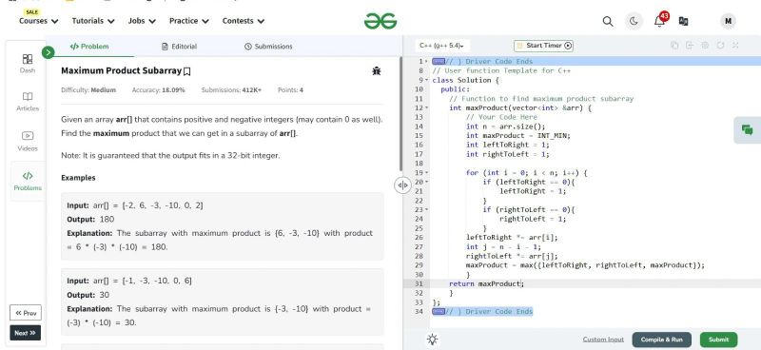Click the Compile & Run button
This screenshot has height=350, width=761.
click(x=661, y=340)
